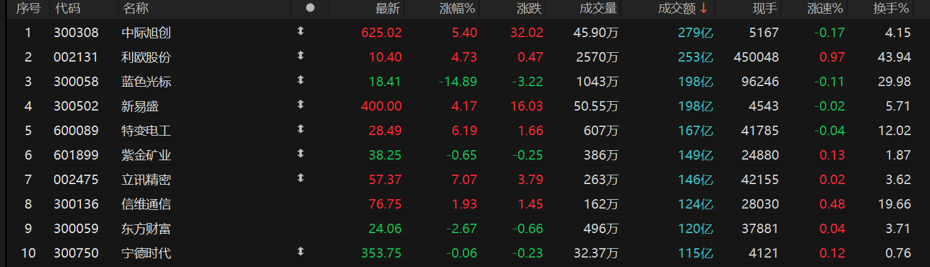Click the arrow marker icon beside 利欧股份

(x=301, y=55)
